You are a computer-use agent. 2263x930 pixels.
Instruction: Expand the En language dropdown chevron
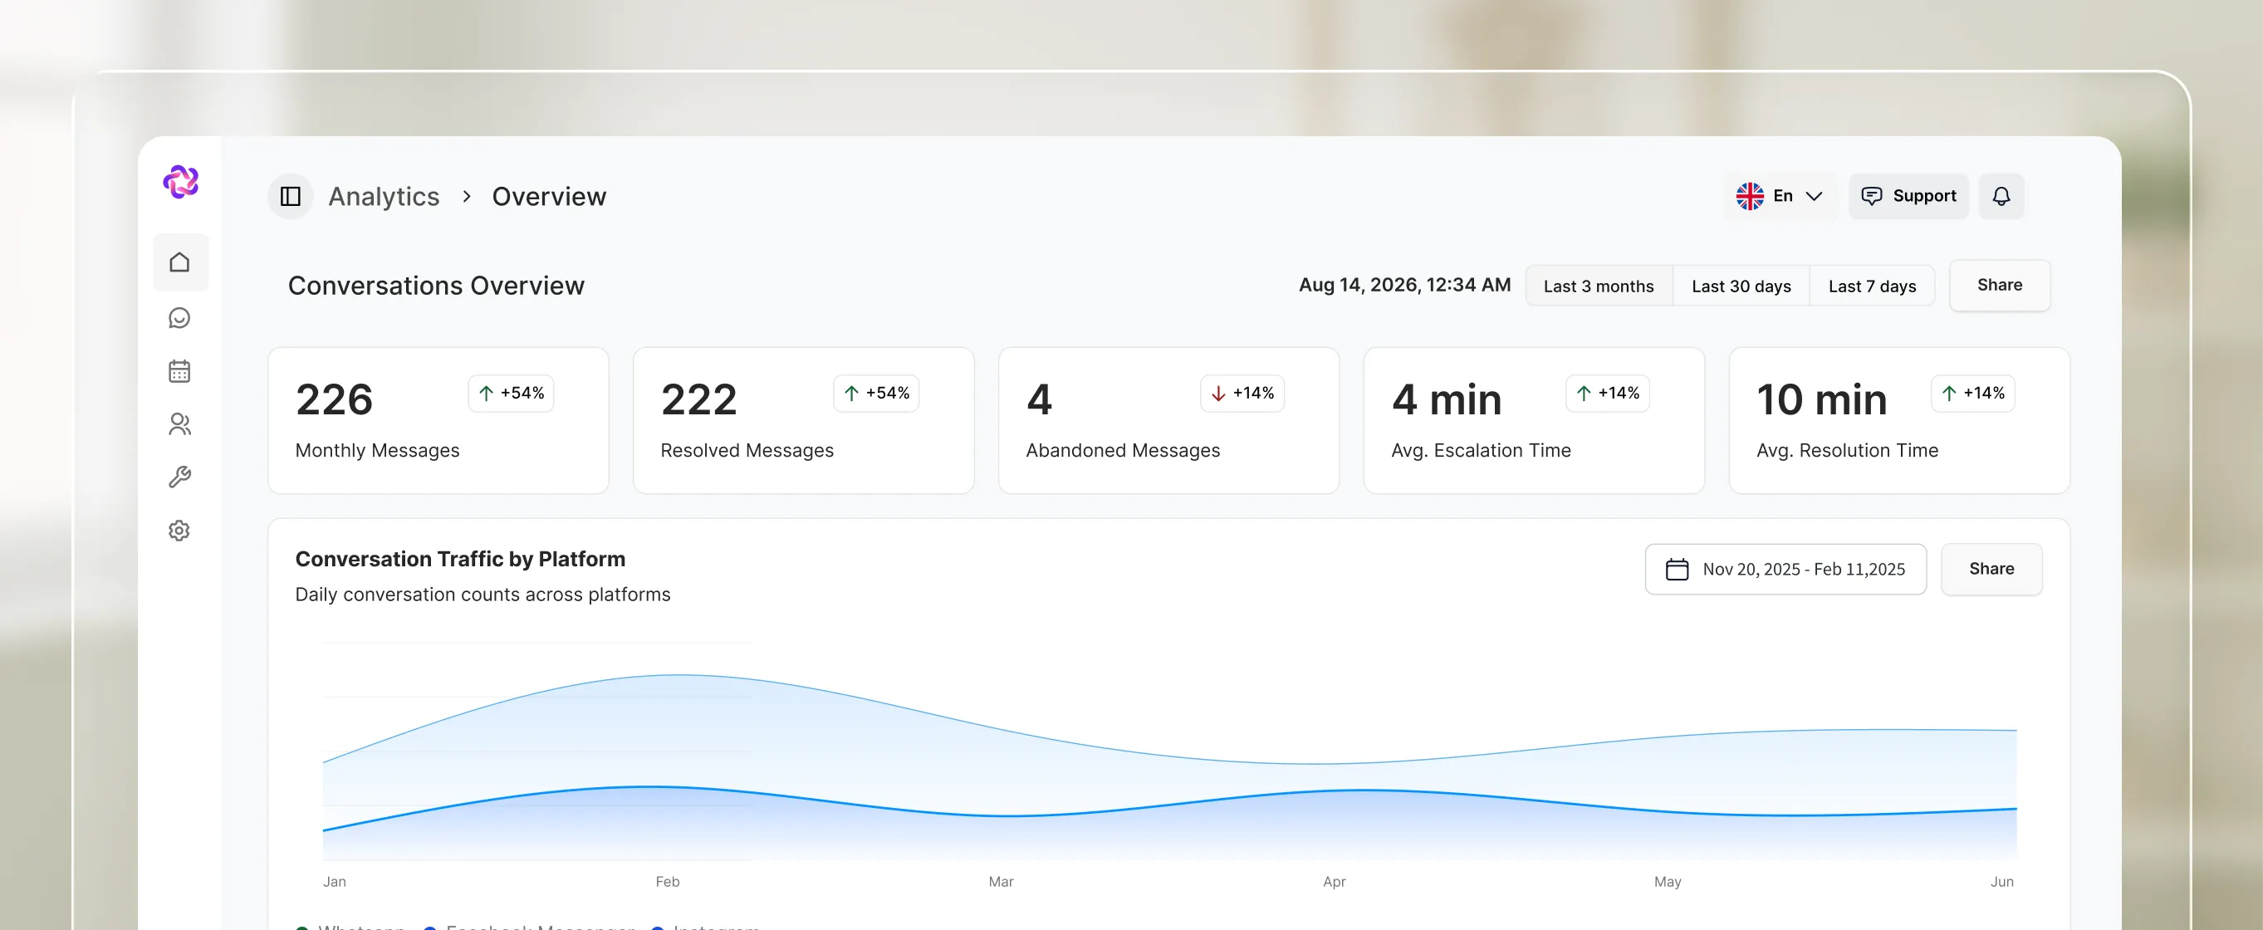(1814, 196)
